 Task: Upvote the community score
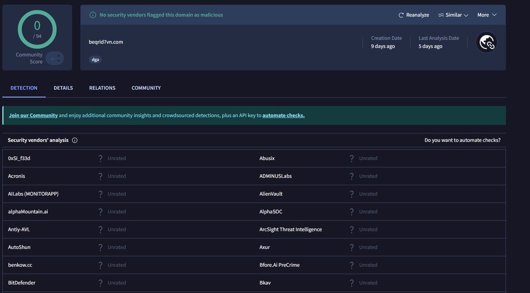[x=58, y=55]
